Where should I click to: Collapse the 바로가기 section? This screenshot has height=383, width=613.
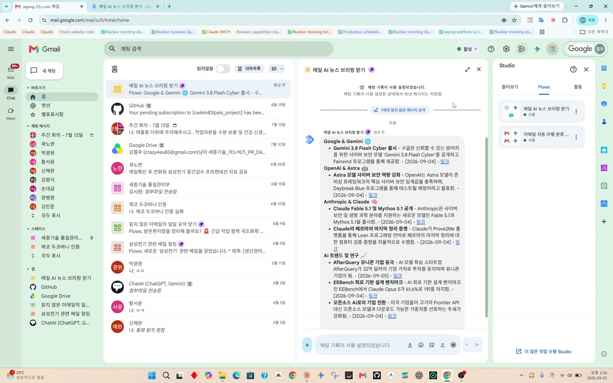click(x=28, y=88)
